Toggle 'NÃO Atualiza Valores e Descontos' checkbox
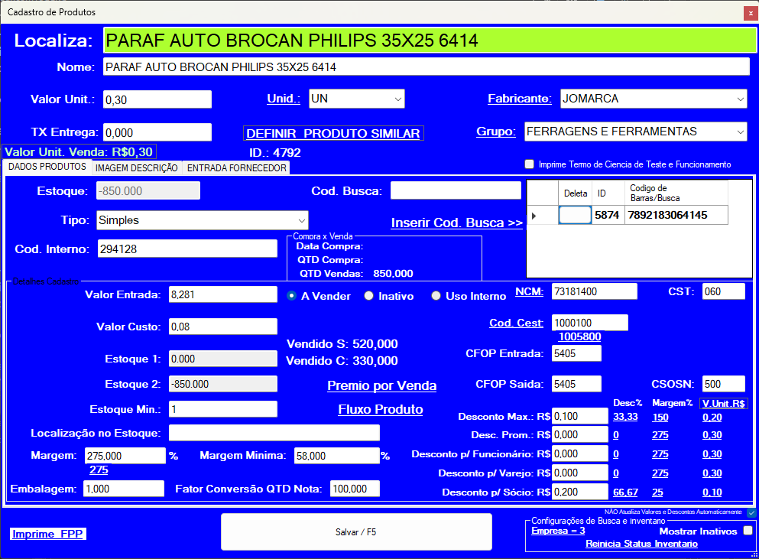This screenshot has width=759, height=559. 751,512
